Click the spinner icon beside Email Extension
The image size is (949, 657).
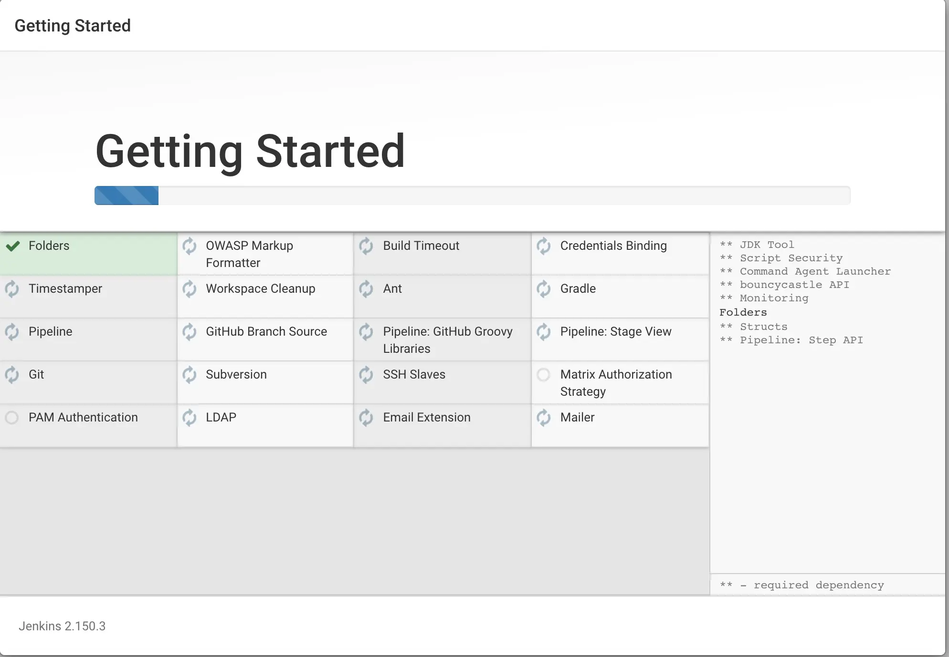point(366,418)
